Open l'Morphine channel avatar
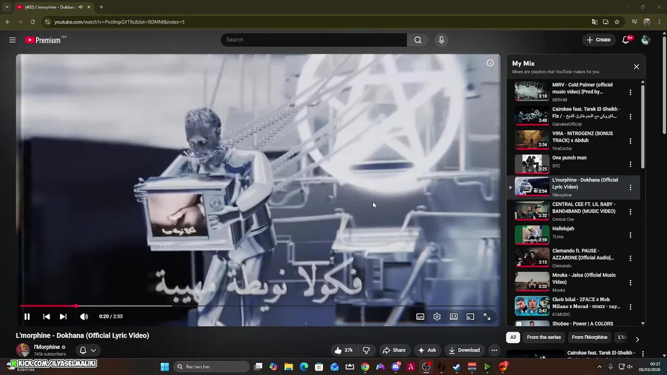The height and width of the screenshot is (375, 667). (x=22, y=350)
